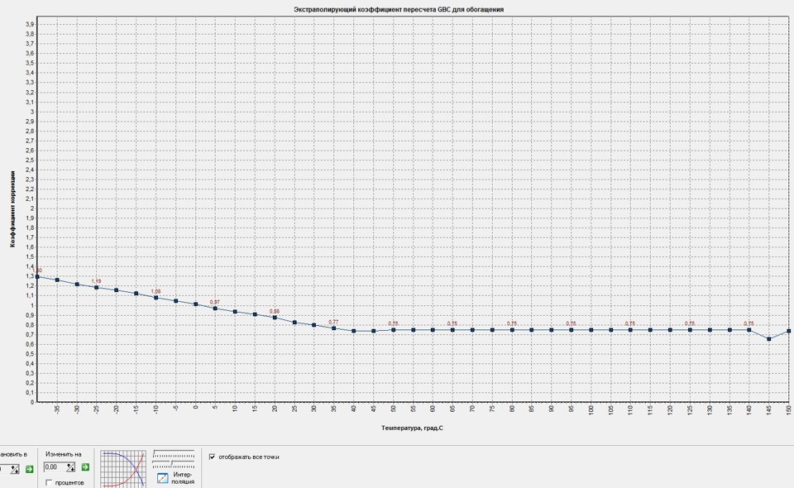Screen dimensions: 794x488
Task: Click green arrow next to 'Изменить на' field
Action: point(85,467)
